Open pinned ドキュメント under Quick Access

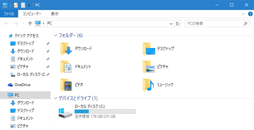pos(22,59)
